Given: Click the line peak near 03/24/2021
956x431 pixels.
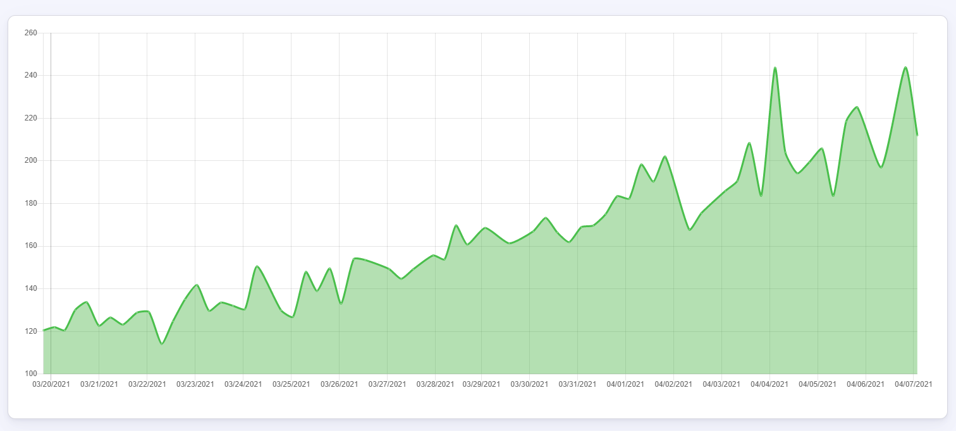Looking at the screenshot, I should (257, 266).
